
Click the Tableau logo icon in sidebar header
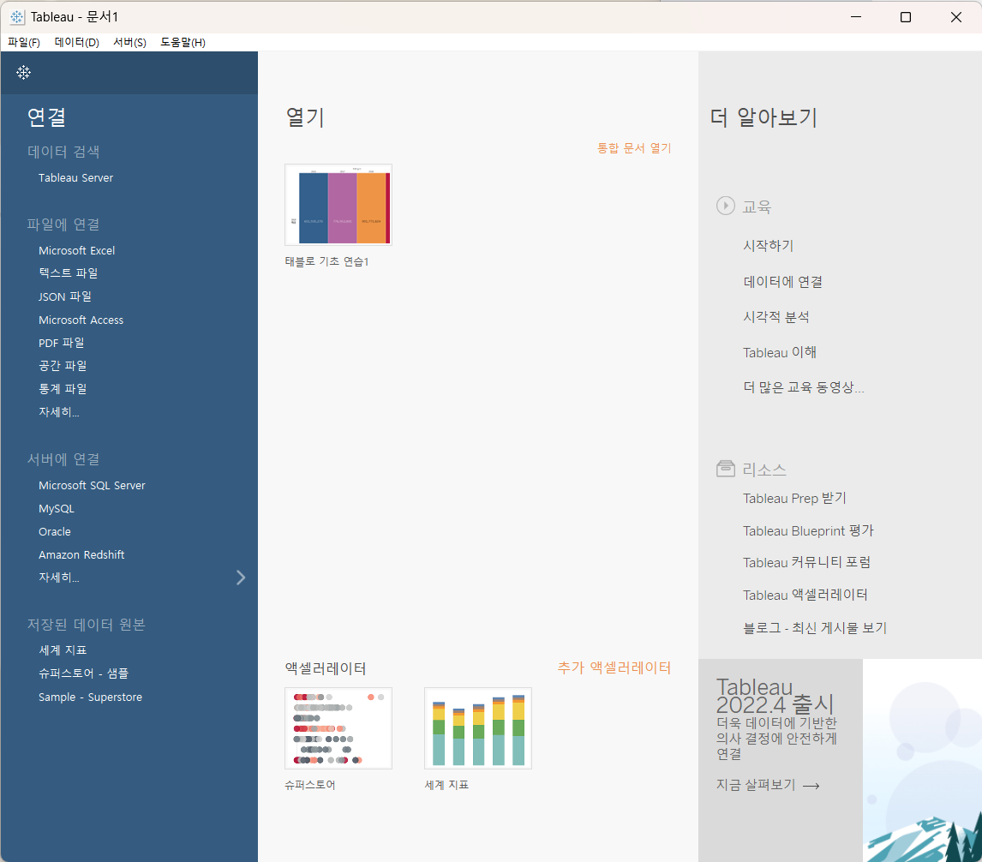click(x=24, y=73)
